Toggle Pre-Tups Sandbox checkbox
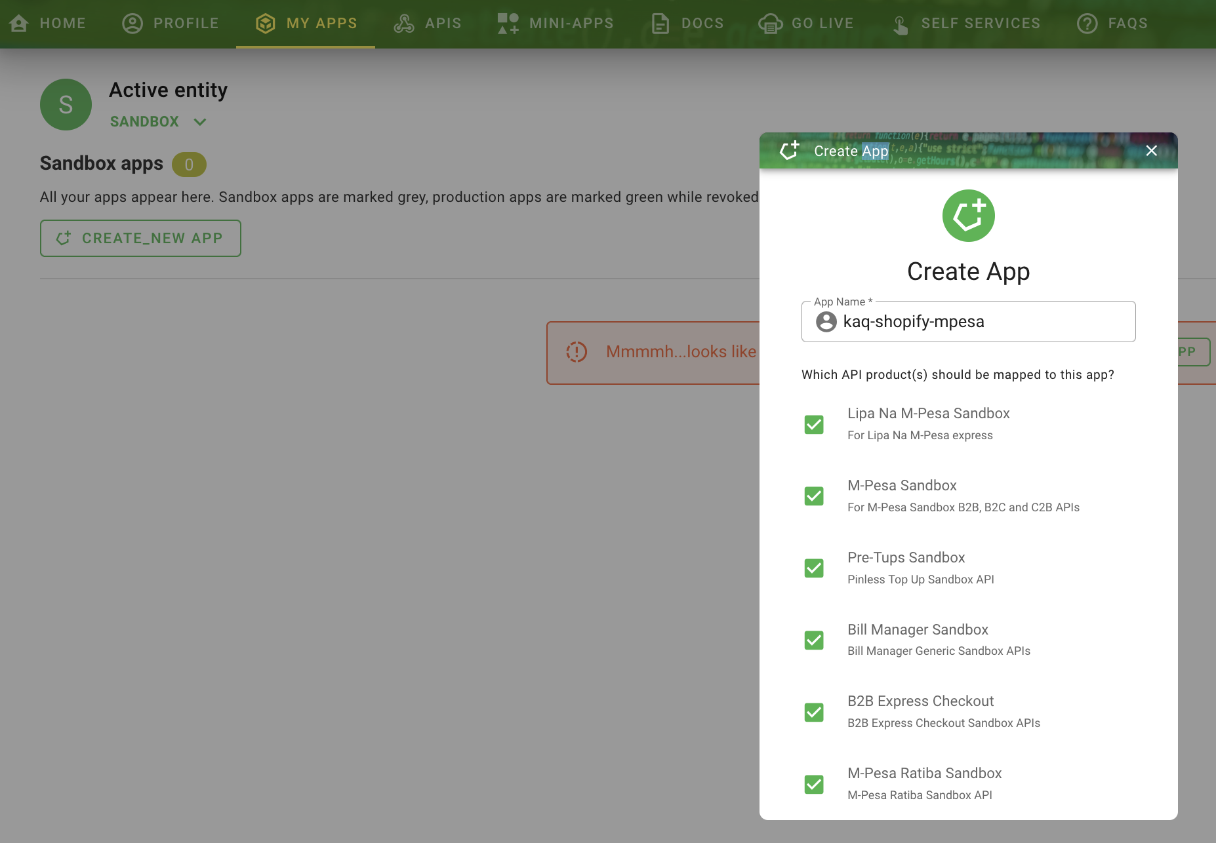The width and height of the screenshot is (1216, 843). pyautogui.click(x=814, y=568)
